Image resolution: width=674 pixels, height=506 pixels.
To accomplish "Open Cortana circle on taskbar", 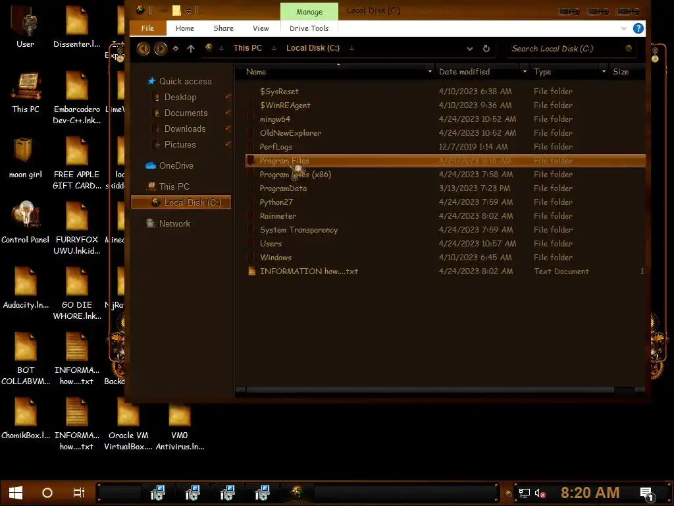I will 47,493.
